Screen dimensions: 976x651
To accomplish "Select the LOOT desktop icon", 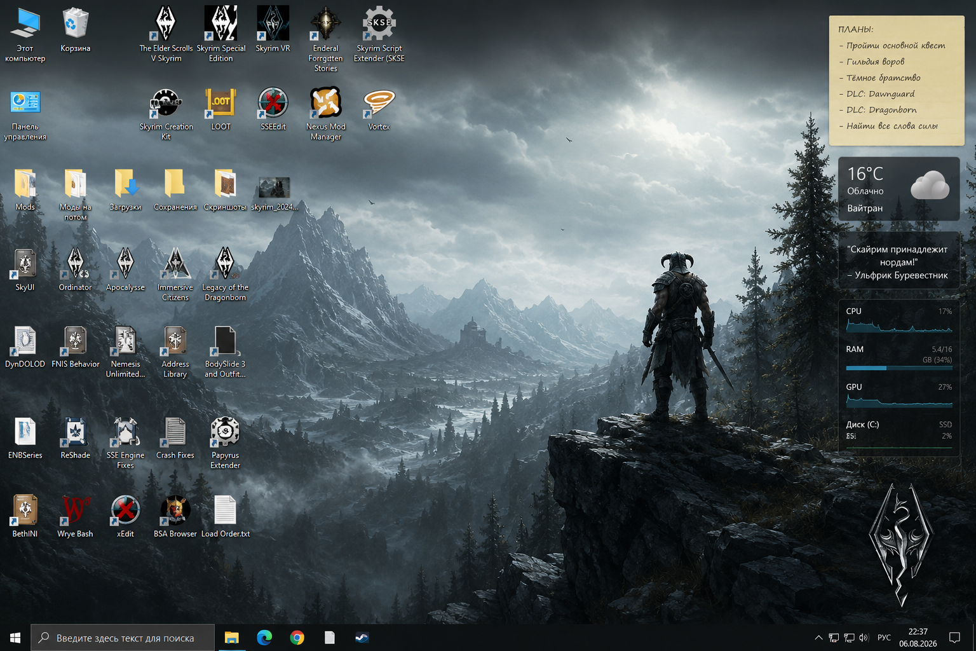I will click(x=221, y=109).
